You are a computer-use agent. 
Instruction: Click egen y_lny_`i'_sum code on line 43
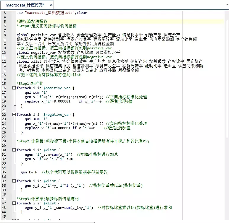(59, 208)
